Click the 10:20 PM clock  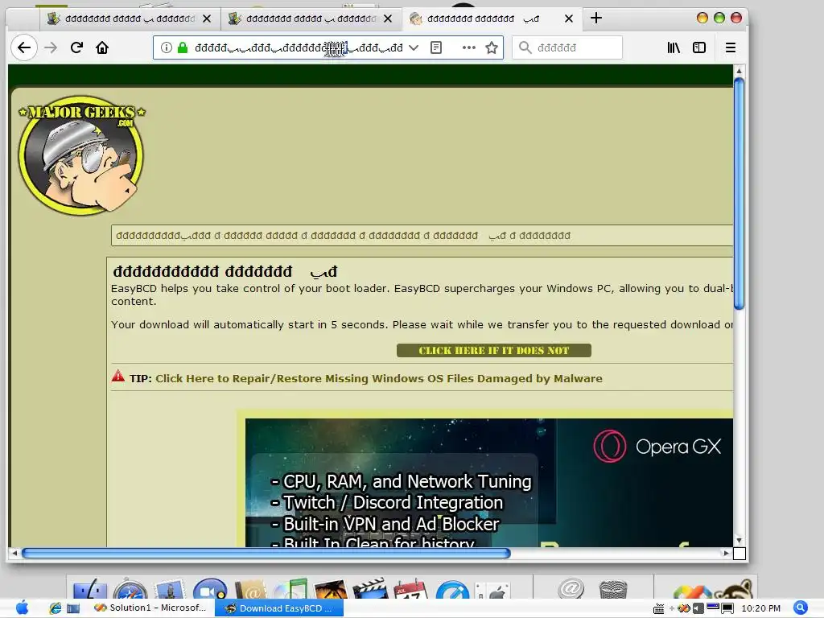[760, 608]
